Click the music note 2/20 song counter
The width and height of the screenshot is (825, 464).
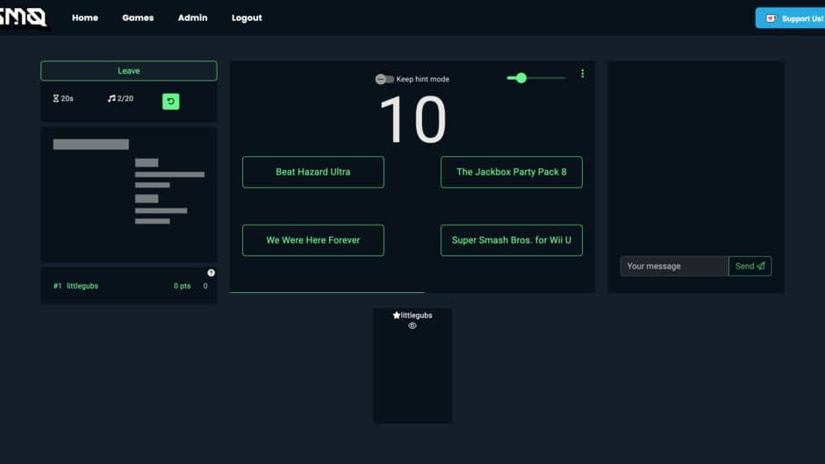(x=120, y=98)
